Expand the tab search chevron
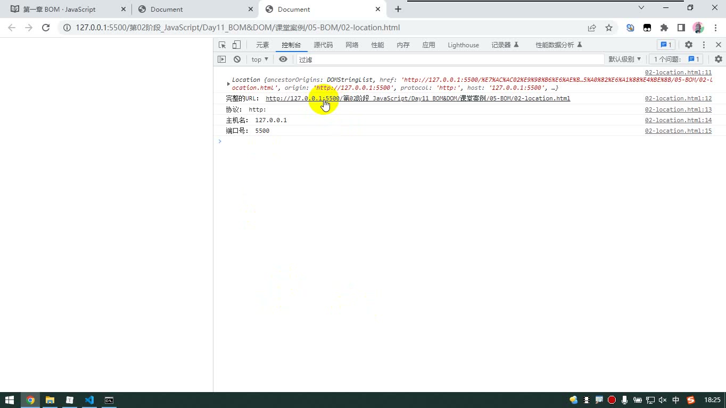The image size is (726, 408). click(x=641, y=7)
